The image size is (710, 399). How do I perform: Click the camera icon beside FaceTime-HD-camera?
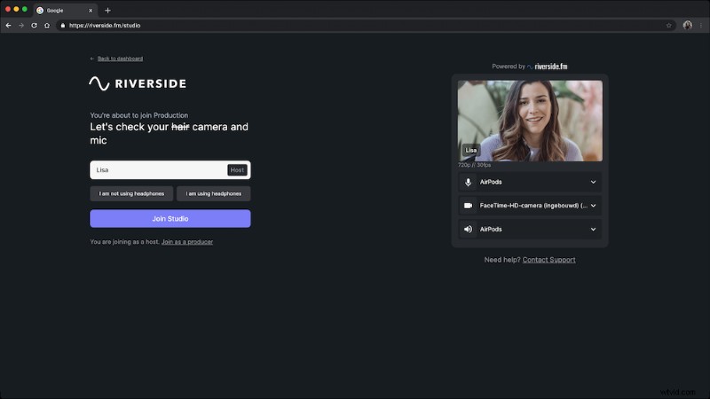468,205
